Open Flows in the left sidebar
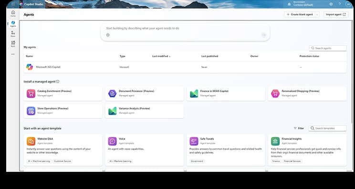This screenshot has height=189, width=355. pyautogui.click(x=13, y=34)
